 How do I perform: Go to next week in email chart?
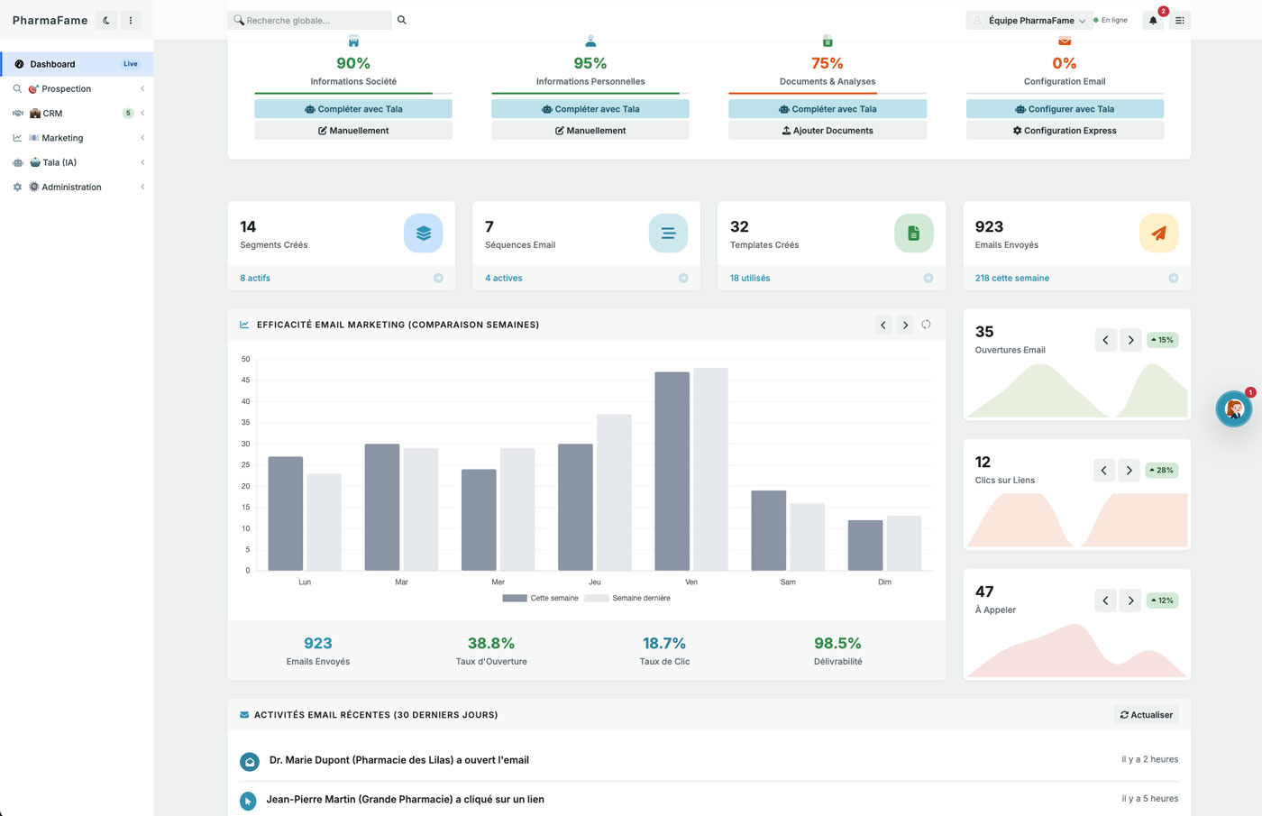coord(905,325)
